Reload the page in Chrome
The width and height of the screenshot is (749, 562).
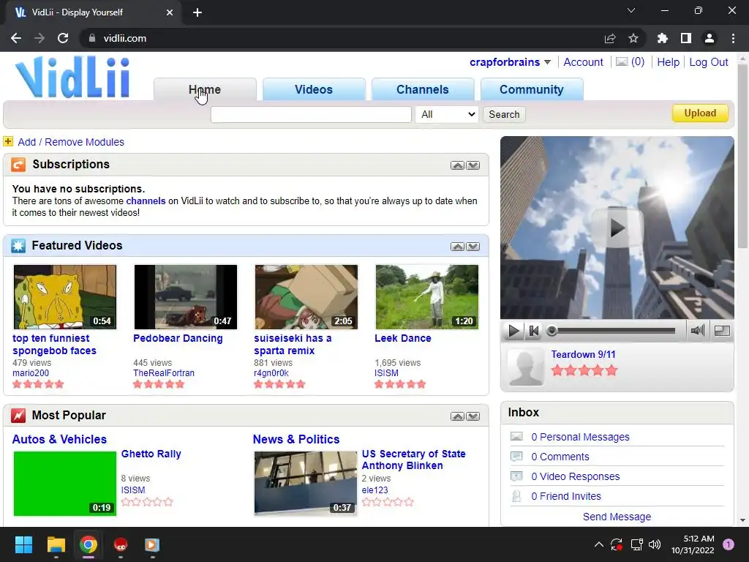click(63, 38)
